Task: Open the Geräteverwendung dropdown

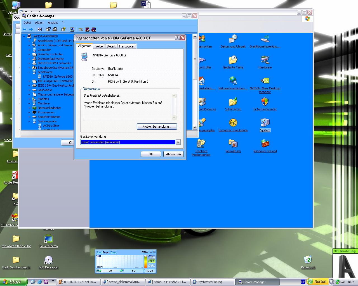Action: click(178, 142)
